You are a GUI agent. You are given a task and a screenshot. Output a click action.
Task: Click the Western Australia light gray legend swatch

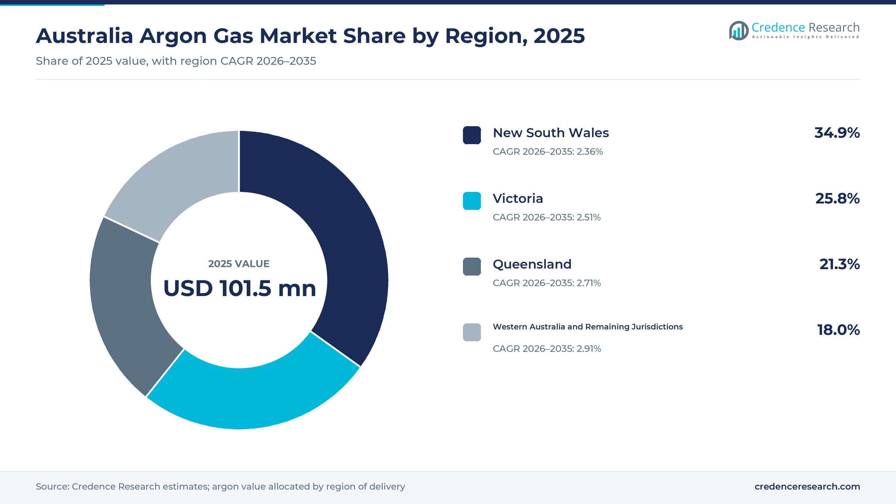[x=472, y=332]
